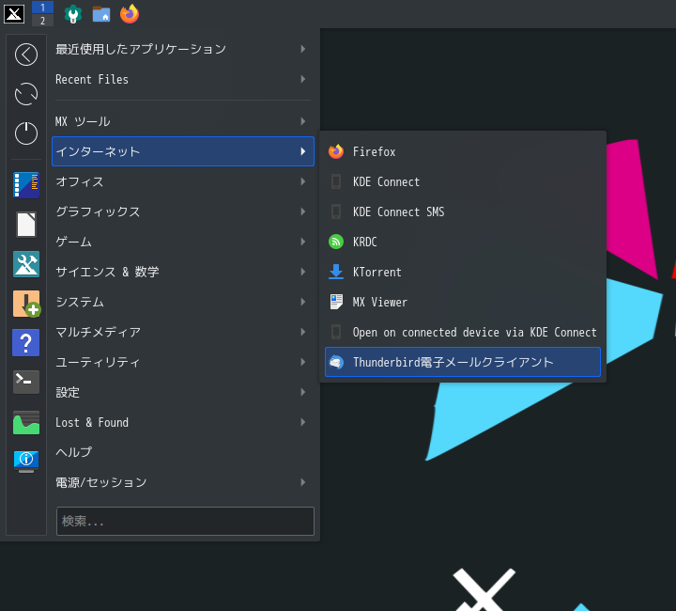Click the MX Viewer document icon

point(336,302)
